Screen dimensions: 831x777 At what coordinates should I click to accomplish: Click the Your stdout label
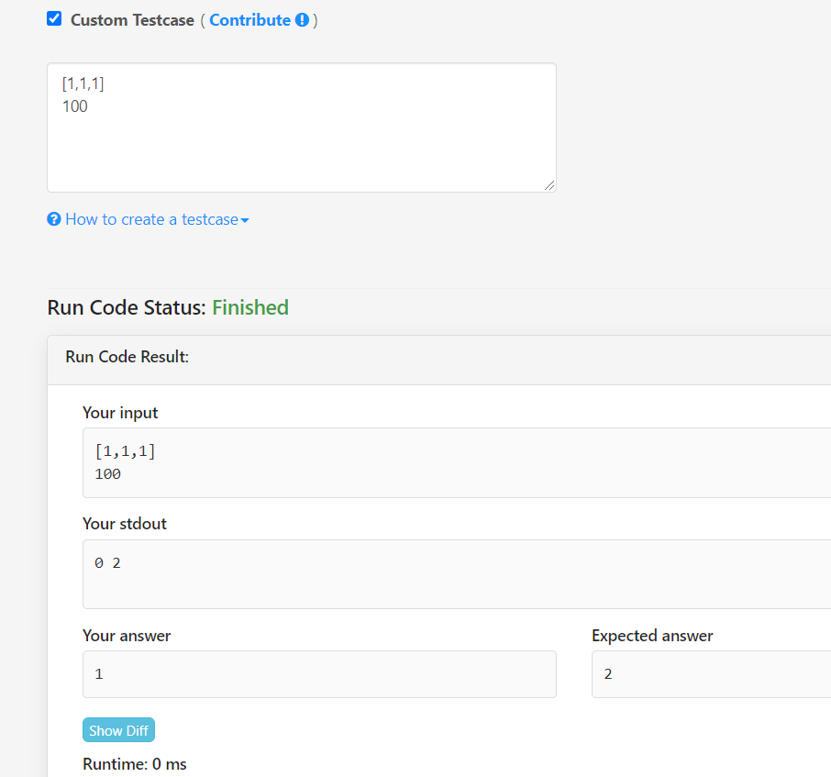[x=125, y=524]
